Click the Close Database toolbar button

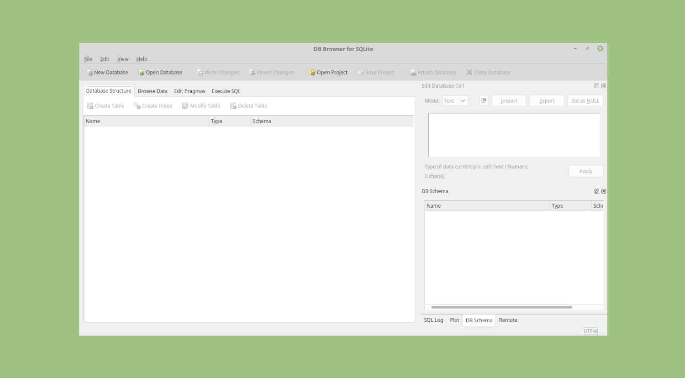coord(488,73)
